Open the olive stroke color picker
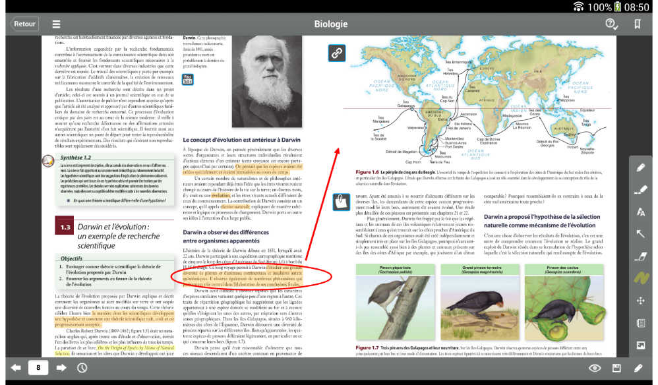Screen dimensions: 658x385 641,278
